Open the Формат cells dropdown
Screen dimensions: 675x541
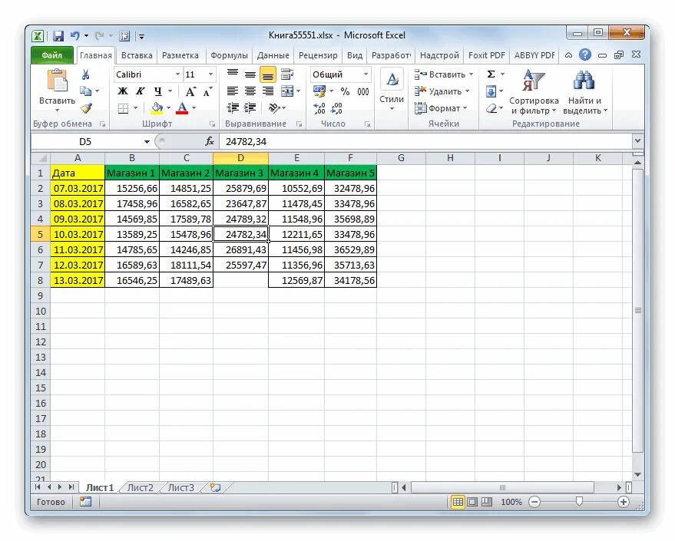441,108
